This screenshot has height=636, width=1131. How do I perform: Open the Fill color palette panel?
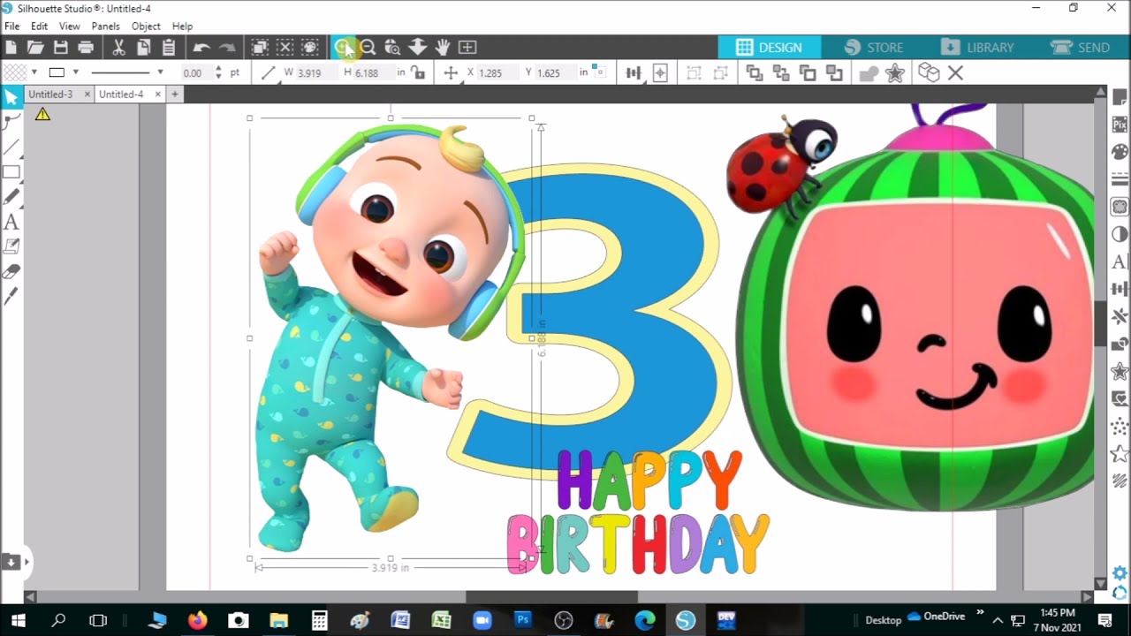click(1120, 152)
